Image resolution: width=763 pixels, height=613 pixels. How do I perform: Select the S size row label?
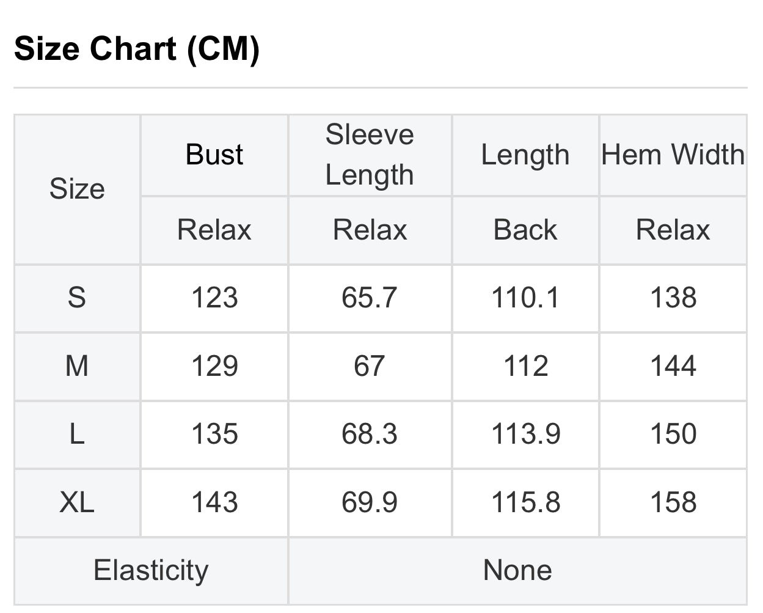point(77,298)
